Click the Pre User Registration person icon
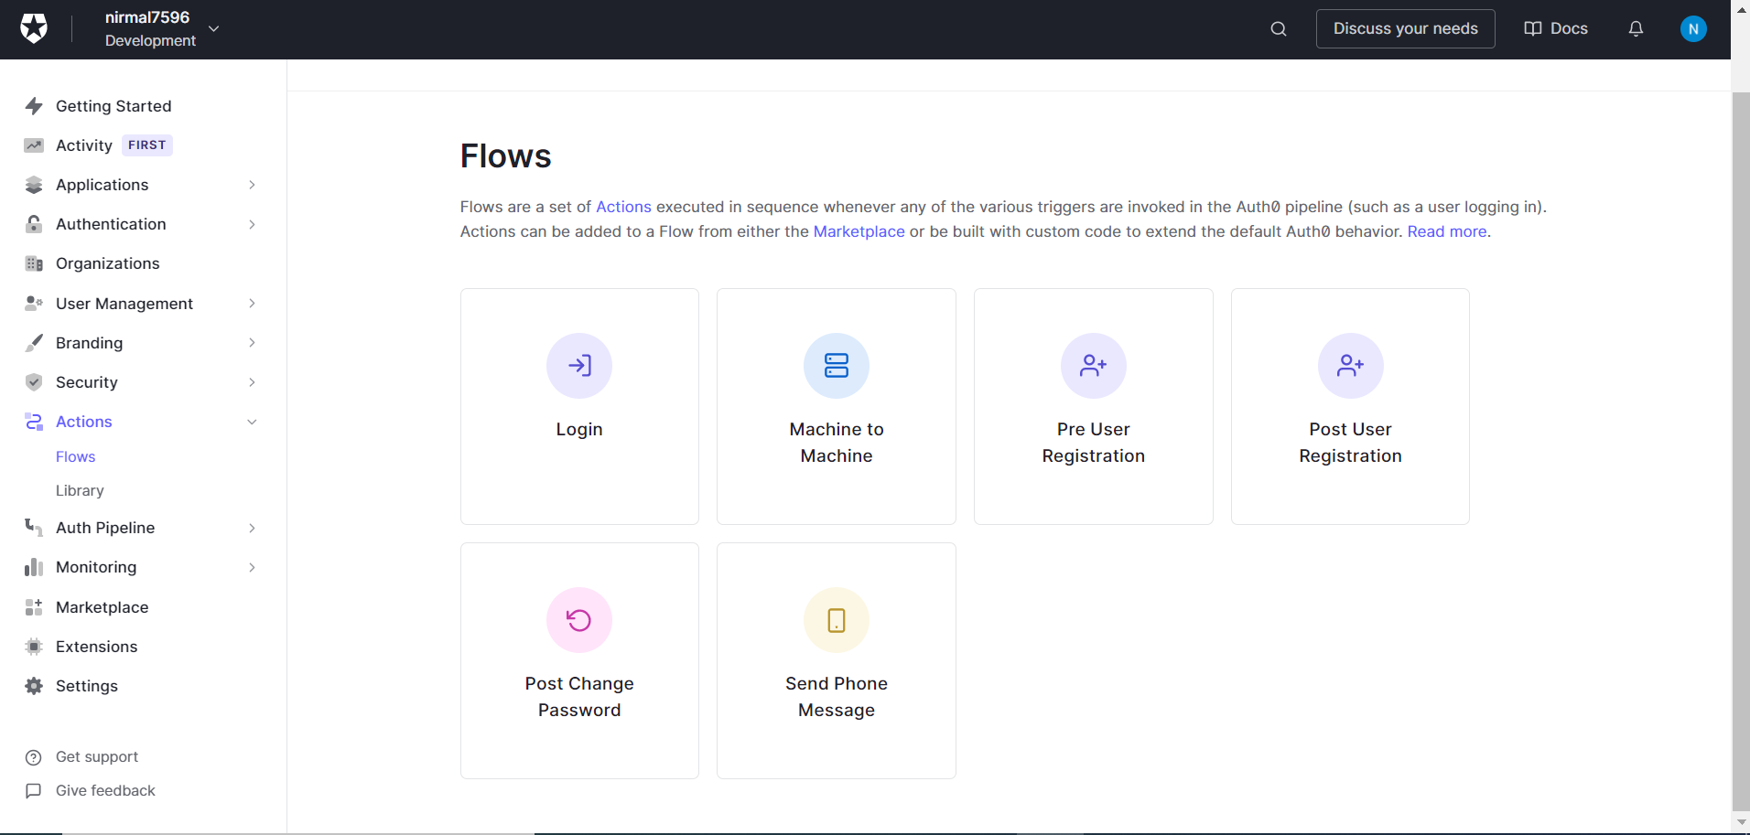 (1094, 366)
